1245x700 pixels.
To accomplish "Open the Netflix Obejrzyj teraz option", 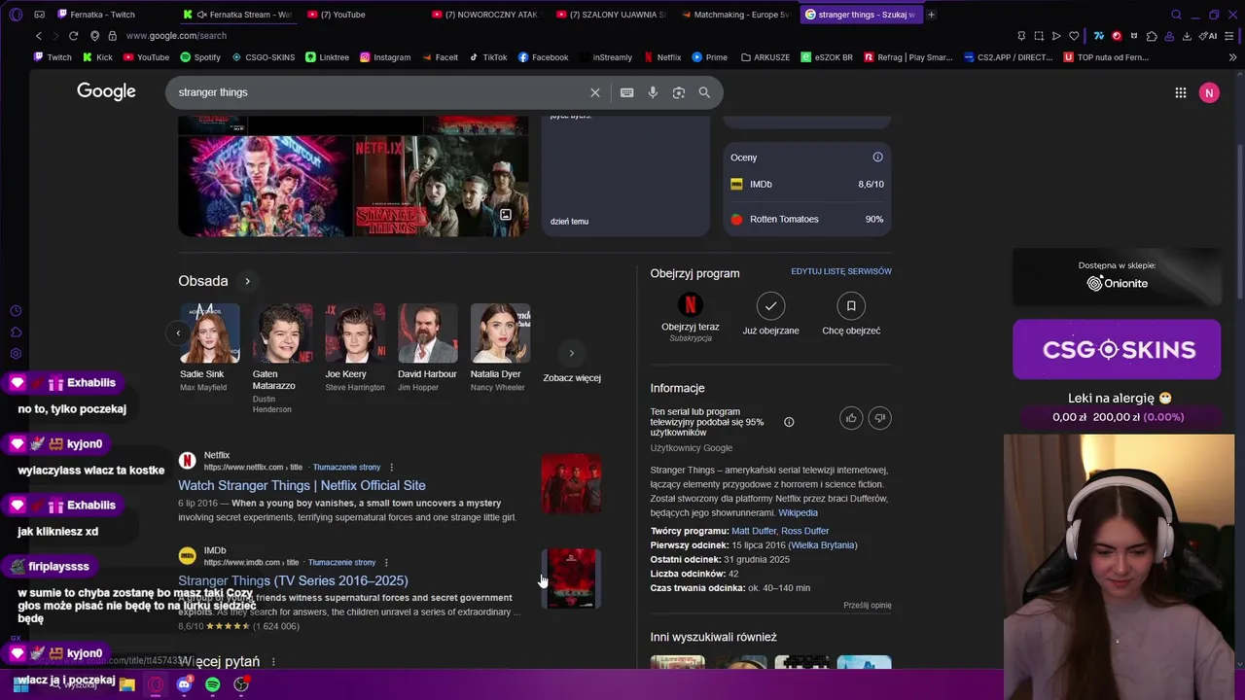I will (x=690, y=316).
